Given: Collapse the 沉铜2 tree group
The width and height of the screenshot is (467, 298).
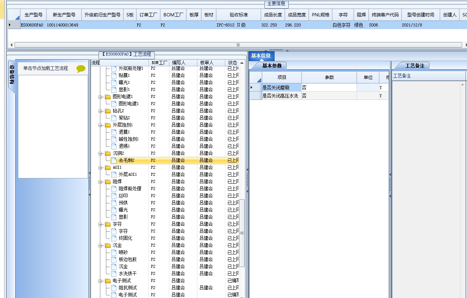Looking at the screenshot, I should pos(100,153).
